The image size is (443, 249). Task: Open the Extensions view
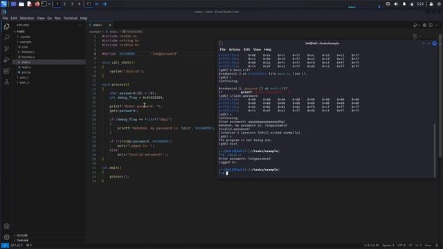(x=6, y=71)
